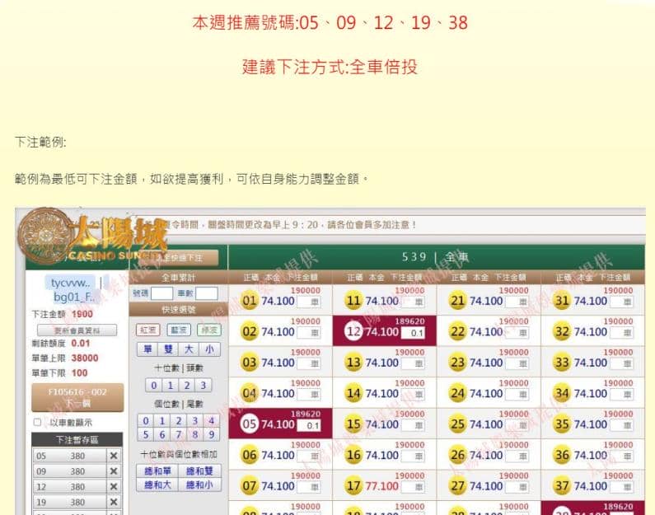
Task: Click the yellow ball number 32
Action: point(562,331)
